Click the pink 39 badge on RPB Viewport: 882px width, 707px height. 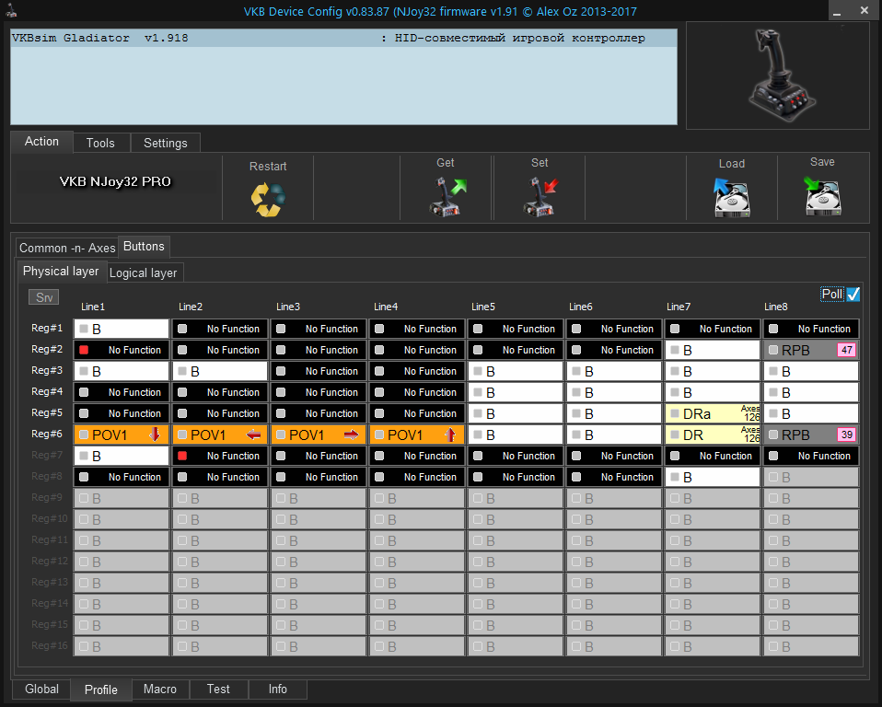(847, 435)
